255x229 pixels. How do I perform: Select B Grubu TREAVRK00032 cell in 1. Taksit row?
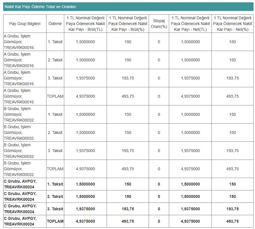click(x=25, y=114)
